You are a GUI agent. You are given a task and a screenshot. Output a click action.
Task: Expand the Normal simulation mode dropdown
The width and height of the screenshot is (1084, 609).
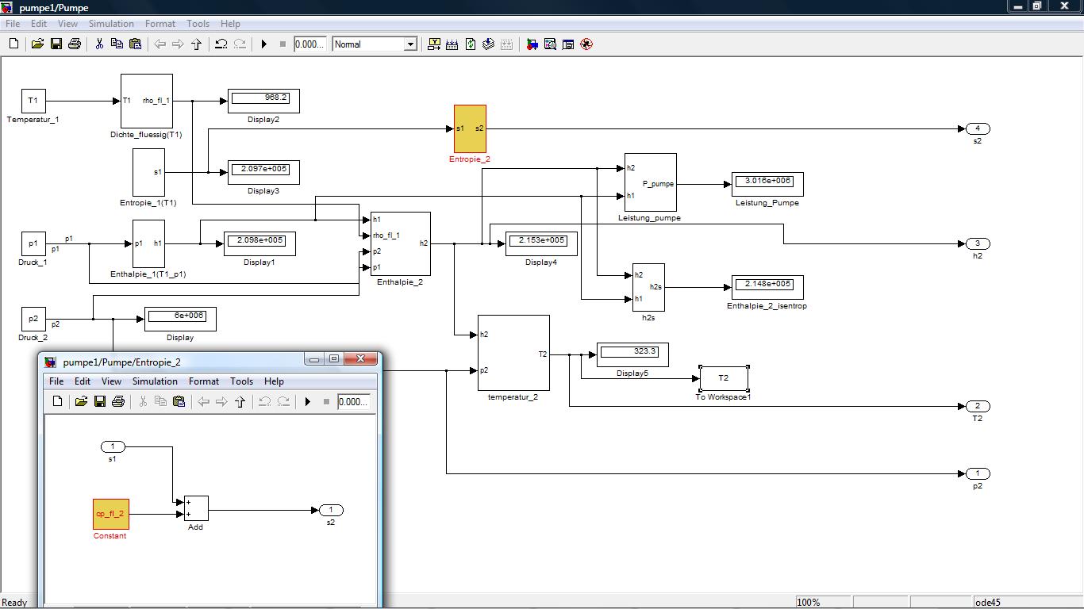tap(410, 44)
